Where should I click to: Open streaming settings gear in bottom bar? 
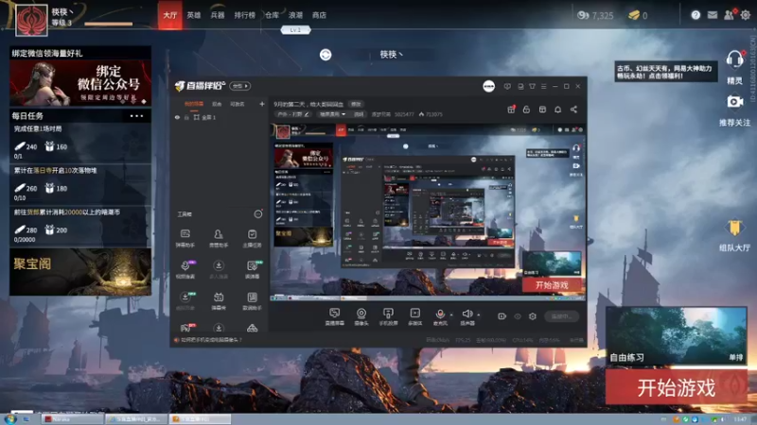(533, 316)
